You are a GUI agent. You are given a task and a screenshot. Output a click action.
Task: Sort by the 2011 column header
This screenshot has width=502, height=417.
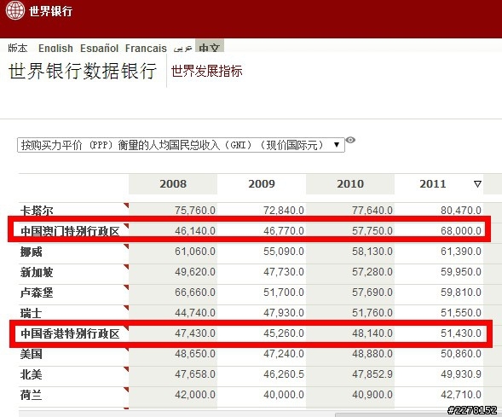tap(433, 184)
